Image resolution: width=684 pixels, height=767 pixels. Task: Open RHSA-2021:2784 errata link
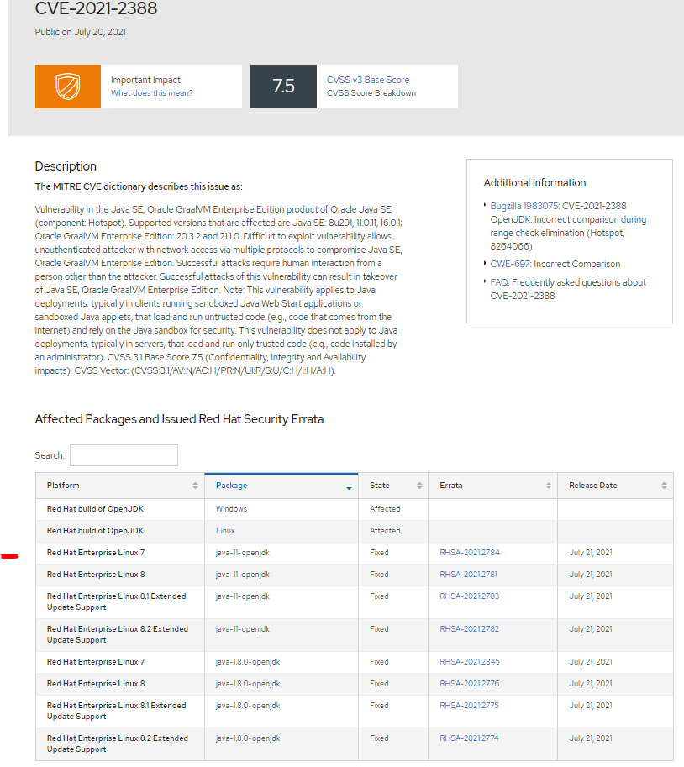pyautogui.click(x=469, y=553)
